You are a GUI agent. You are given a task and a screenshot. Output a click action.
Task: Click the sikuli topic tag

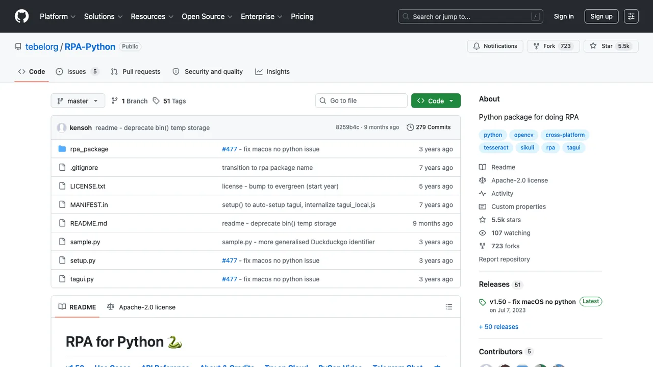click(528, 148)
